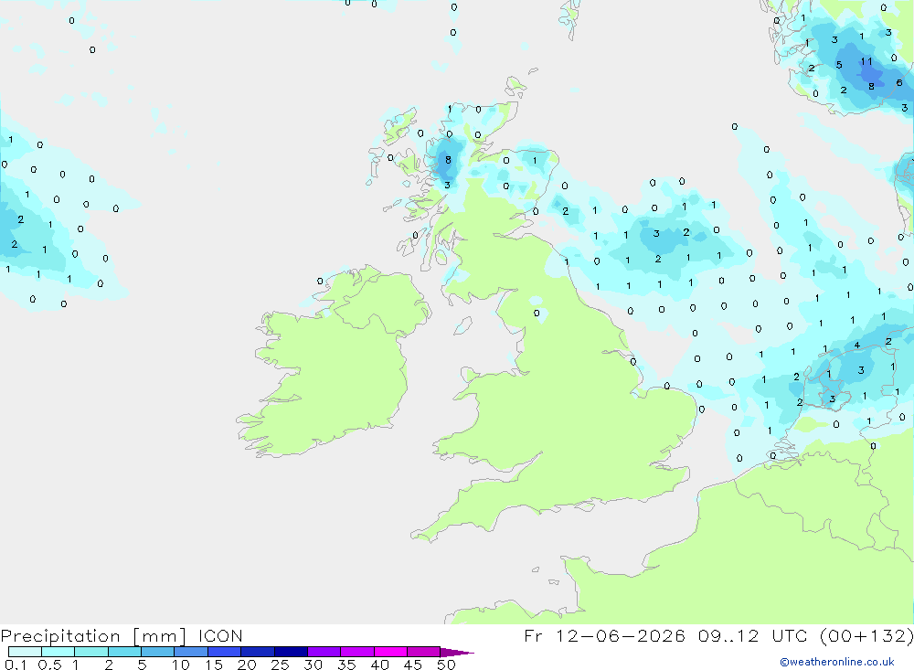Click the '25' legend scale label
The width and height of the screenshot is (914, 670).
click(x=280, y=665)
